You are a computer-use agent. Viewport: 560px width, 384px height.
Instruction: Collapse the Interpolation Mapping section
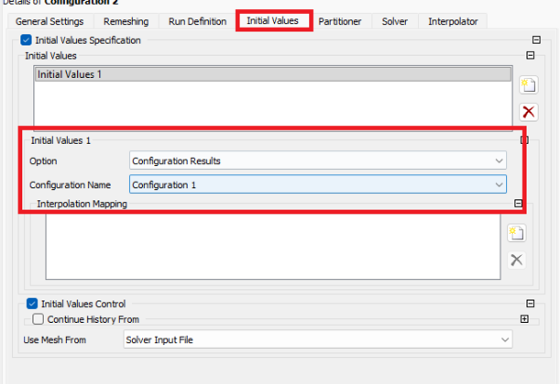pos(518,204)
